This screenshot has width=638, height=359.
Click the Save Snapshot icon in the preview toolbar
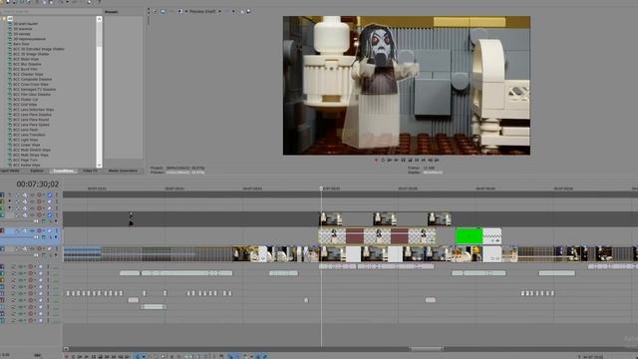248,11
